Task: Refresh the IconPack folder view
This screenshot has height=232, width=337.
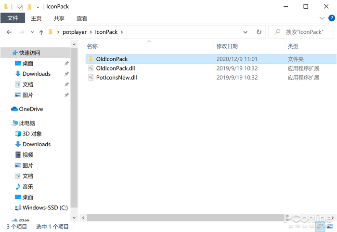Action: click(x=259, y=32)
